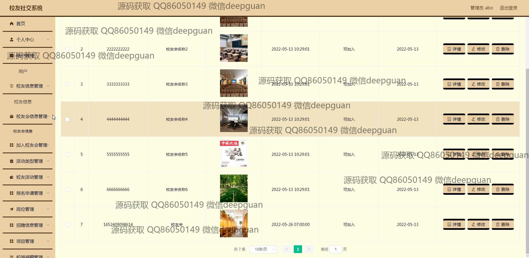
Task: Click the person icon beside 个人中心
Action: point(12,40)
